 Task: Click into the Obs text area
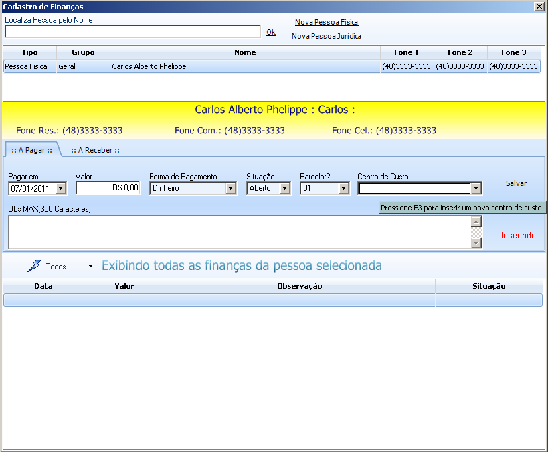[240, 232]
